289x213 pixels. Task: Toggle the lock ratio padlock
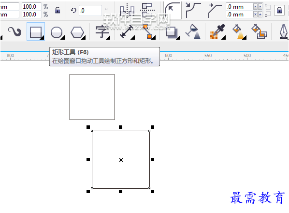pos(58,10)
